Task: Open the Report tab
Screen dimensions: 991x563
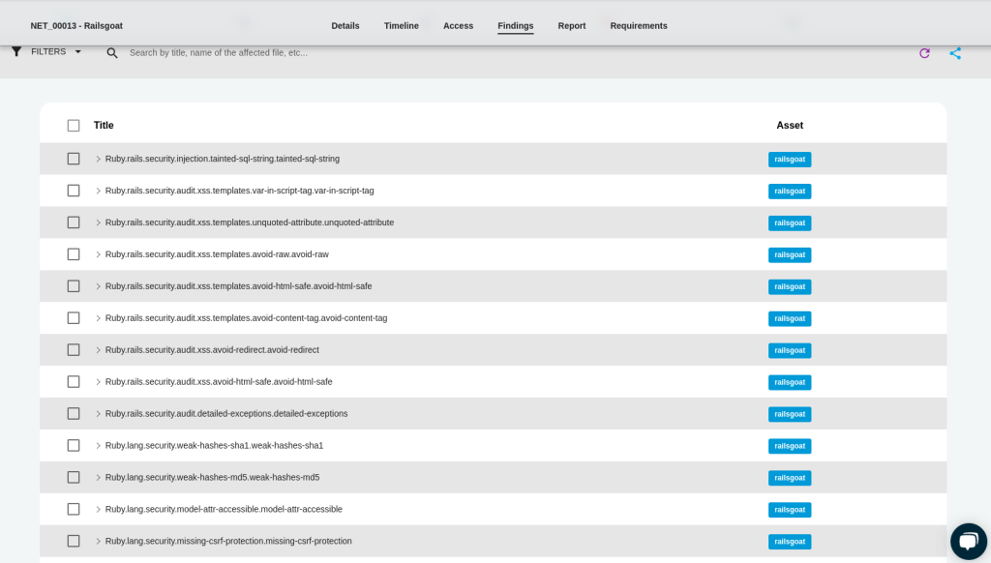Action: pyautogui.click(x=572, y=26)
